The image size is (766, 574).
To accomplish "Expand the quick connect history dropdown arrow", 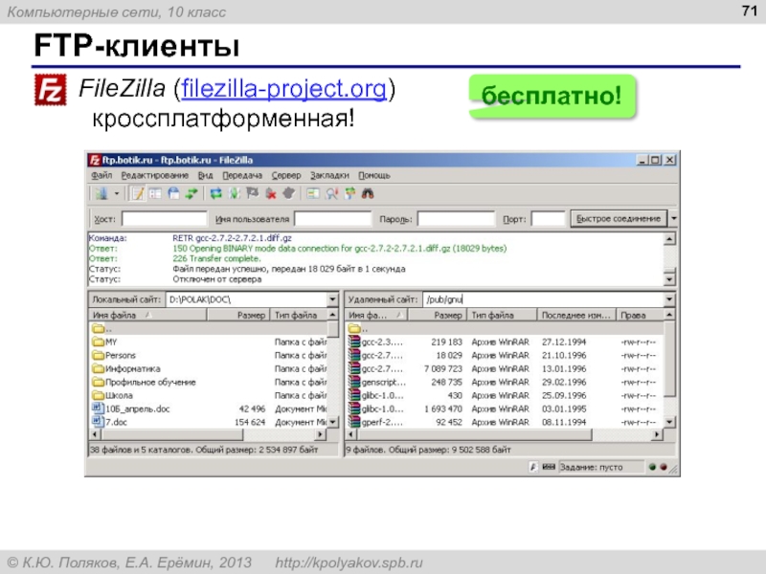I will (674, 219).
